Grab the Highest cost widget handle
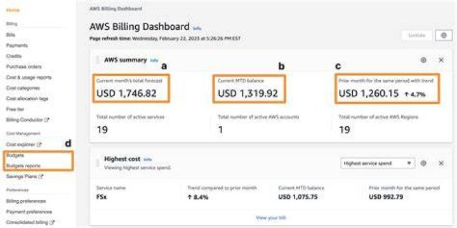 coord(98,163)
